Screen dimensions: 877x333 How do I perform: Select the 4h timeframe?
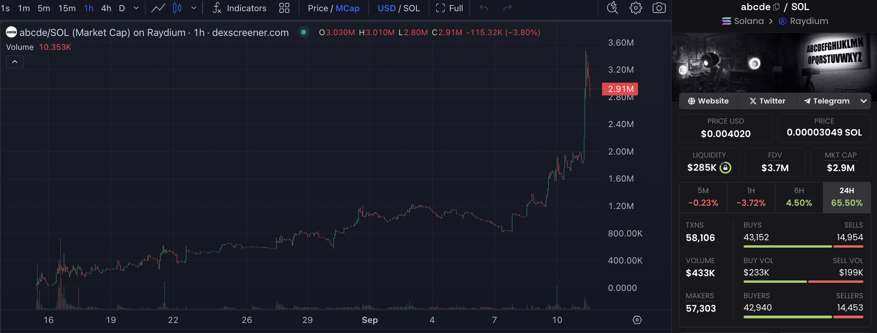pyautogui.click(x=106, y=8)
